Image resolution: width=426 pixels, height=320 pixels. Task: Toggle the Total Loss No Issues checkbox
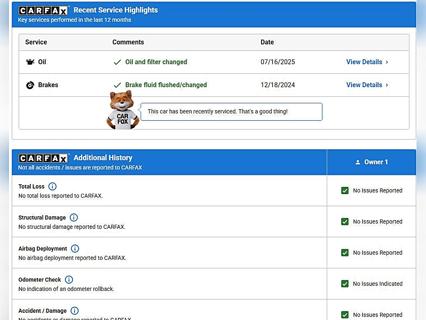point(345,191)
